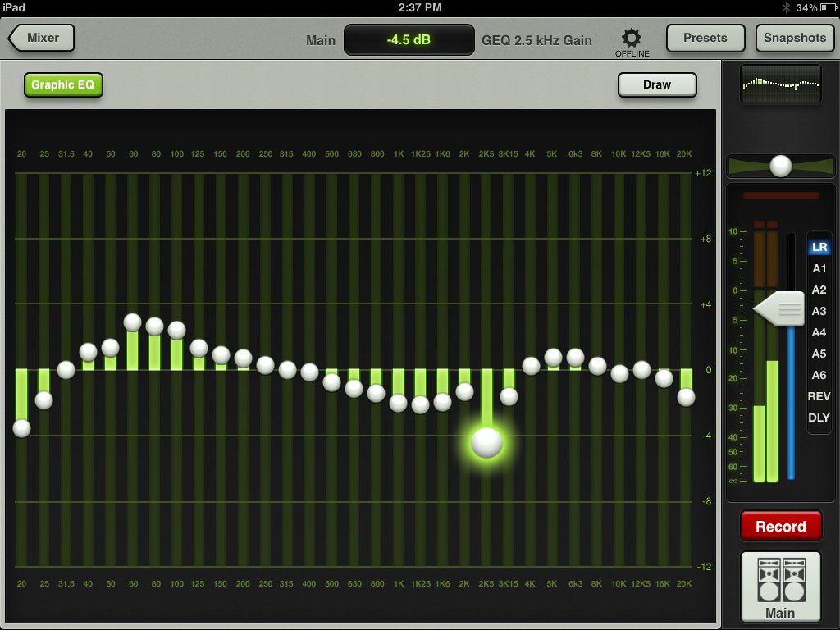Select the 400 Hz band slider knob
Image resolution: width=840 pixels, height=630 pixels.
tap(309, 372)
